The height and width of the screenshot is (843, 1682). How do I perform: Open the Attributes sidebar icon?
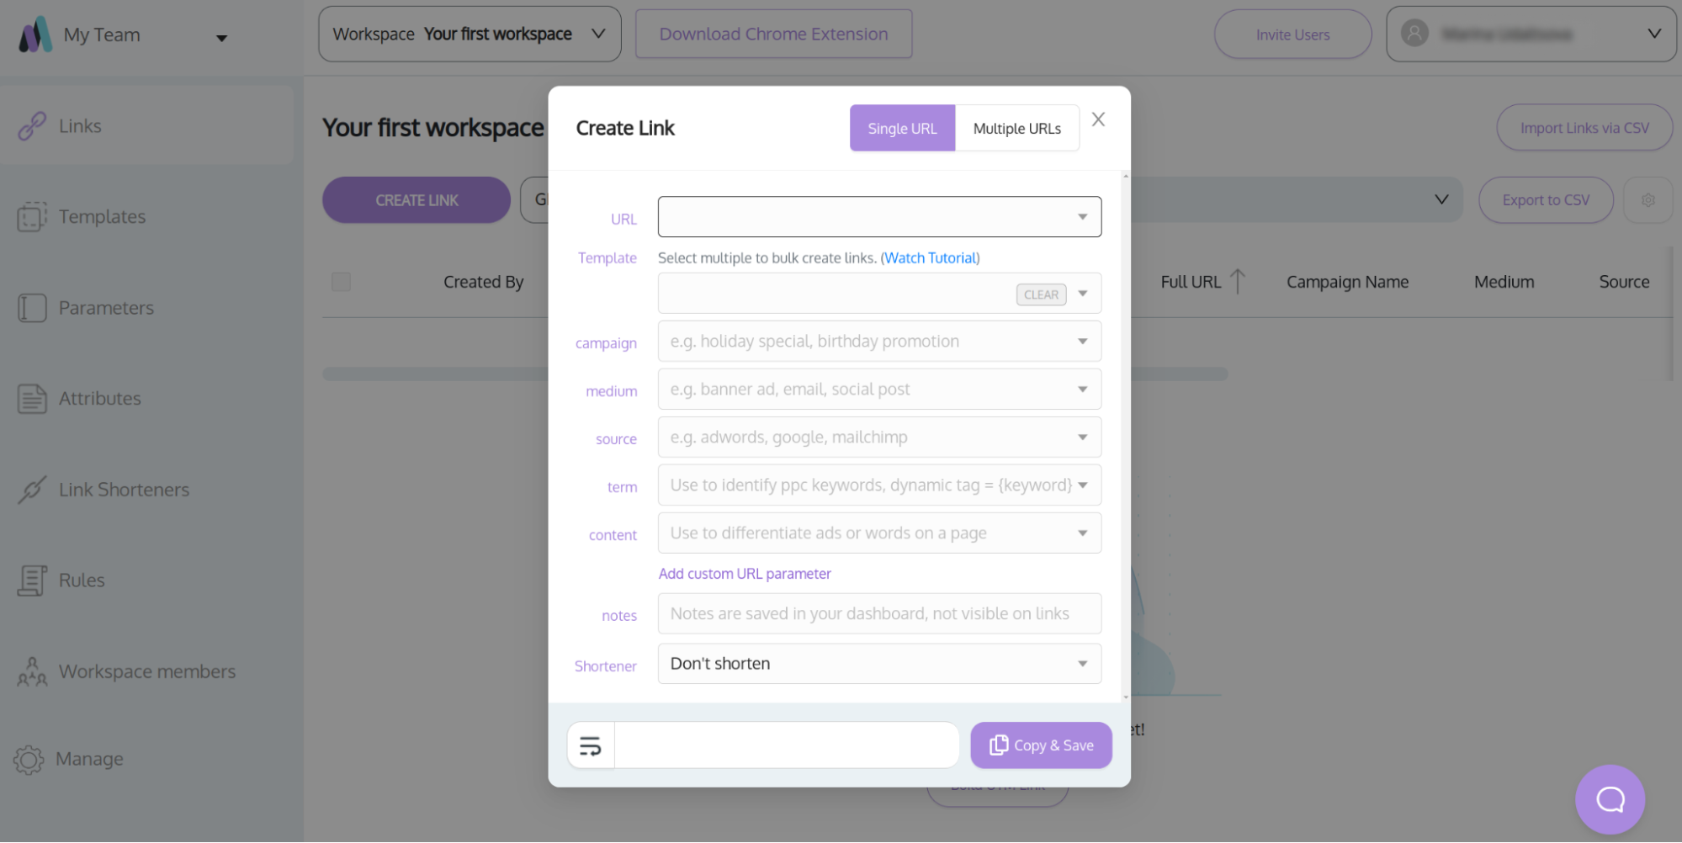tap(32, 399)
